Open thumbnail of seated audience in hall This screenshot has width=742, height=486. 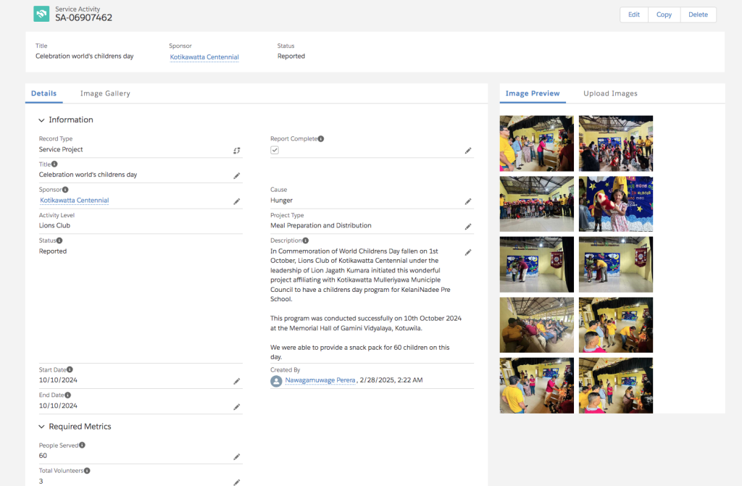pyautogui.click(x=537, y=325)
